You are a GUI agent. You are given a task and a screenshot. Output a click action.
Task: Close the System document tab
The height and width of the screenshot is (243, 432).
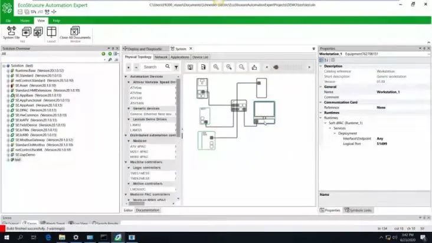[191, 49]
